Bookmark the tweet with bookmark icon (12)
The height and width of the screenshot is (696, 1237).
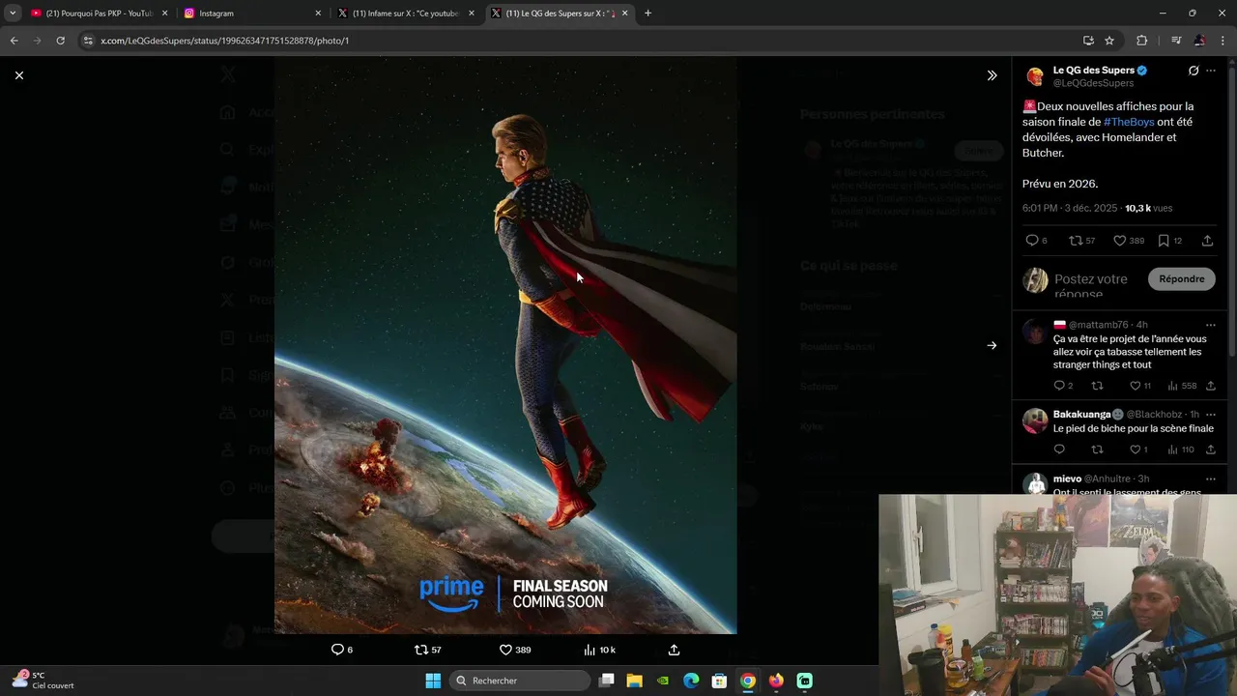pyautogui.click(x=1170, y=241)
